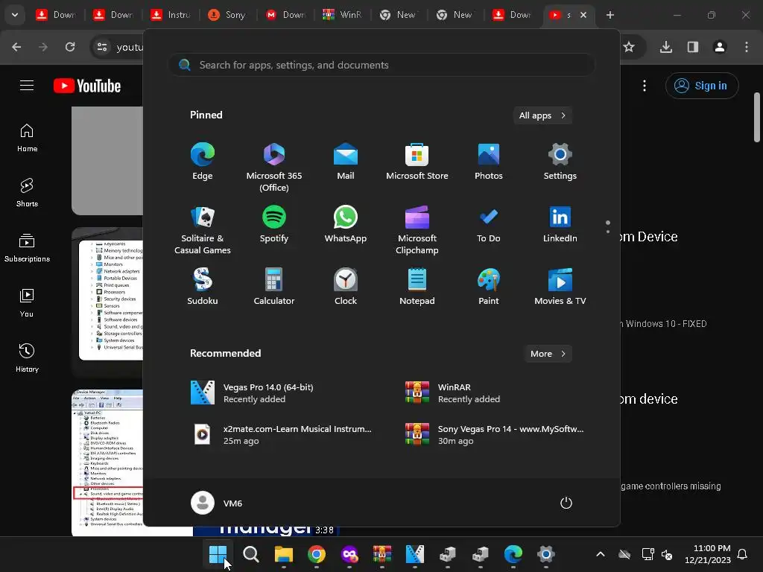The image size is (763, 572).
Task: Open the Chrome profile menu
Action: click(720, 47)
